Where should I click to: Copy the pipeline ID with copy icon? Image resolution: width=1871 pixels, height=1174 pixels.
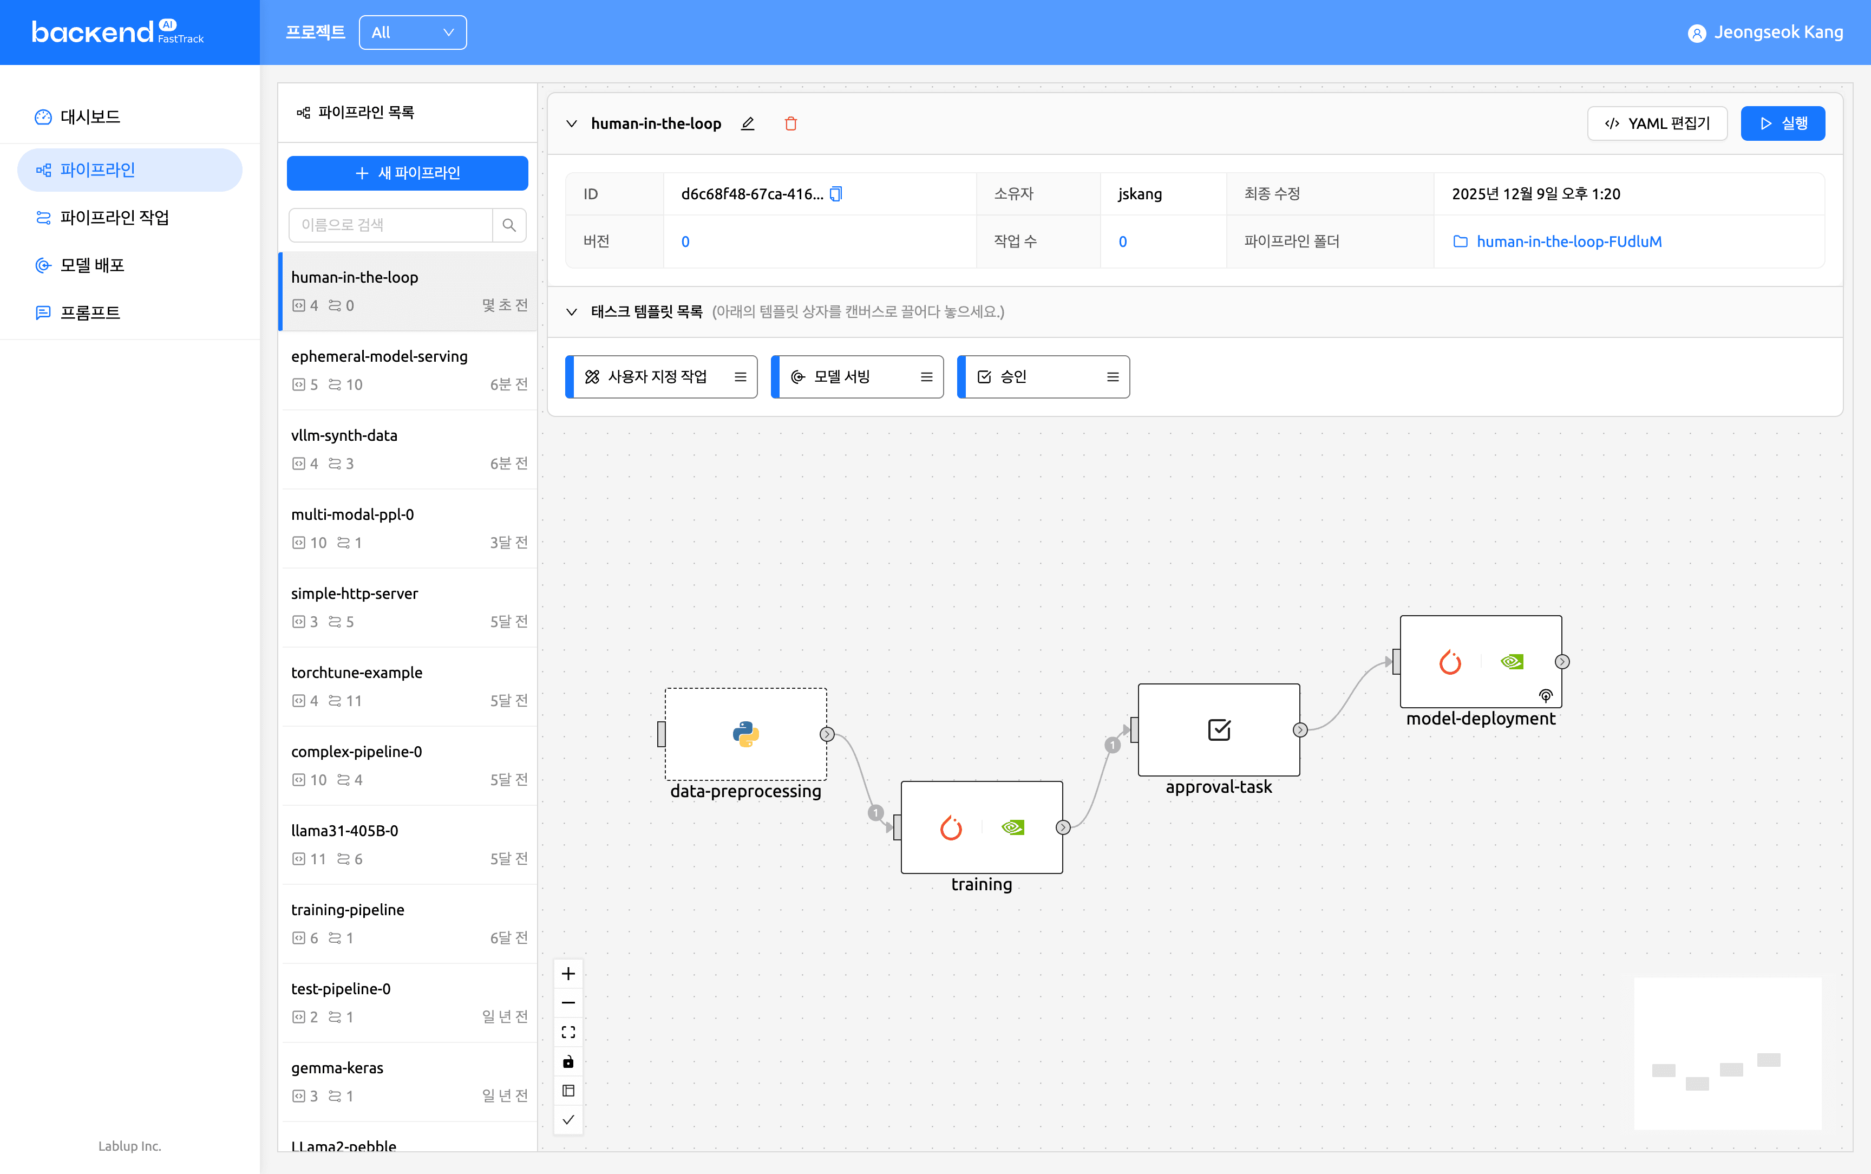(836, 194)
